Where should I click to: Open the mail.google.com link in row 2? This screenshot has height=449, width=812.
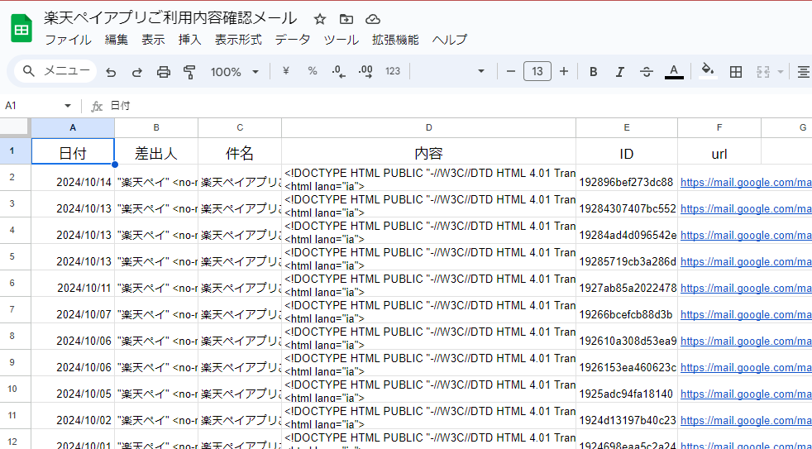[746, 182]
